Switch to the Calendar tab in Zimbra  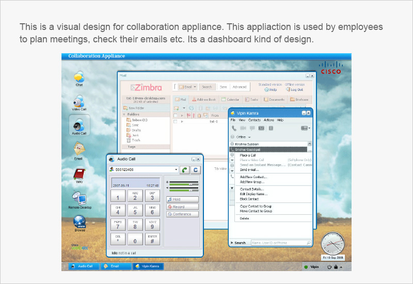pos(231,99)
